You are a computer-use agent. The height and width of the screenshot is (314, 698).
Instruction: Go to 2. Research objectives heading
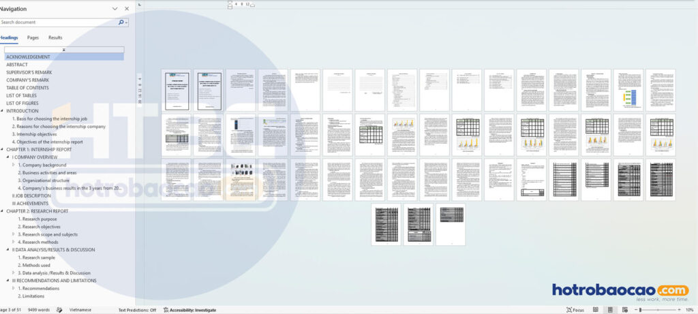coord(39,227)
